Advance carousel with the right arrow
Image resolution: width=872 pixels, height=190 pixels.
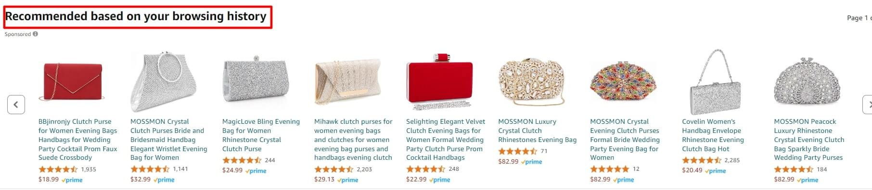[867, 105]
